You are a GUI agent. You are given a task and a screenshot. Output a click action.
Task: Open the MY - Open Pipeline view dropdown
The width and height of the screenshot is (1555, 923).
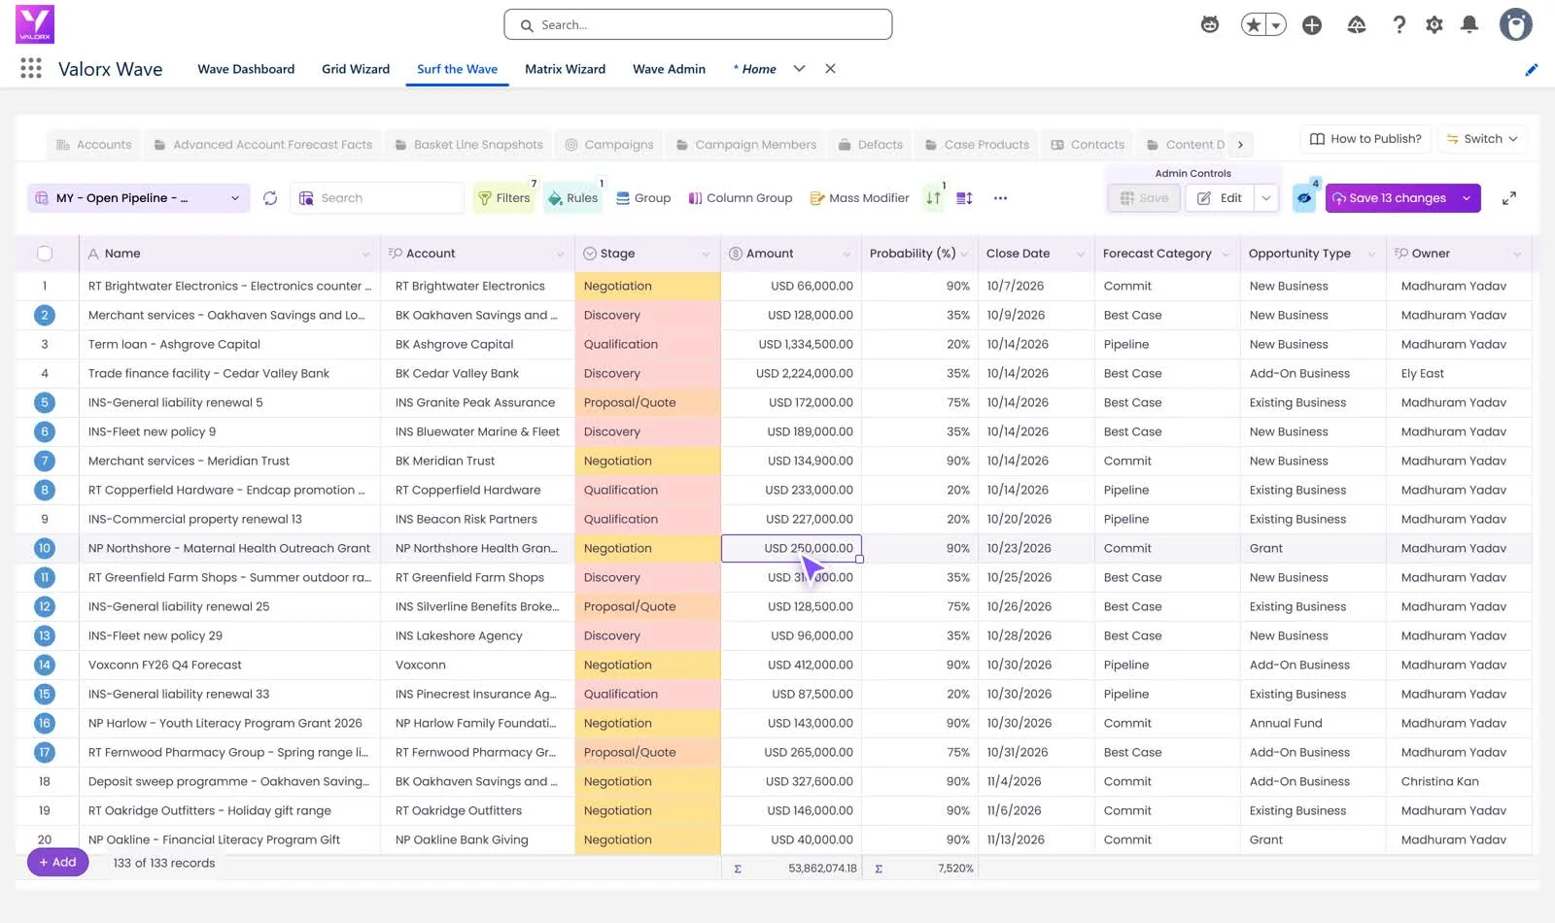coord(138,198)
